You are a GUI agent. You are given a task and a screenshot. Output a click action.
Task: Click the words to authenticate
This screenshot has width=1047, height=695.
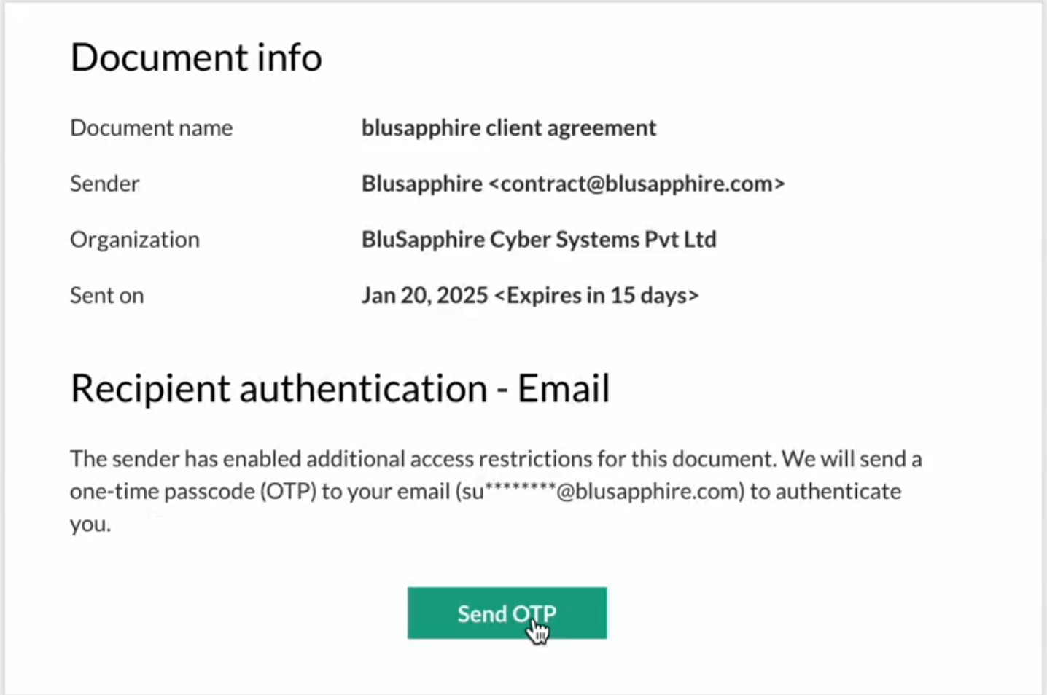tap(825, 492)
